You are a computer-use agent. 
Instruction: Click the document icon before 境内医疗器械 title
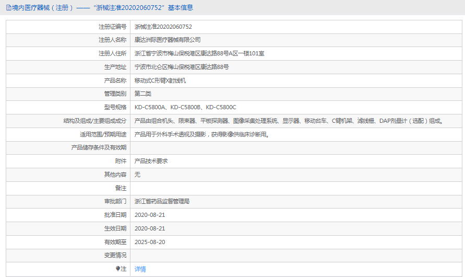pos(8,8)
